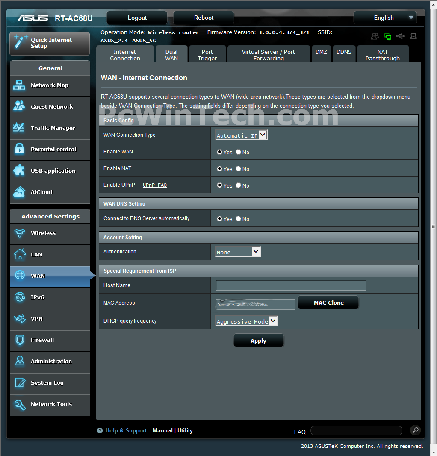
Task: Switch to the DMZ tab
Action: point(321,53)
